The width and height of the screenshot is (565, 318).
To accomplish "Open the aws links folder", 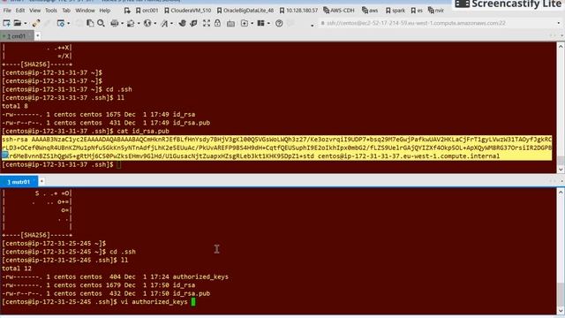I will coord(370,11).
